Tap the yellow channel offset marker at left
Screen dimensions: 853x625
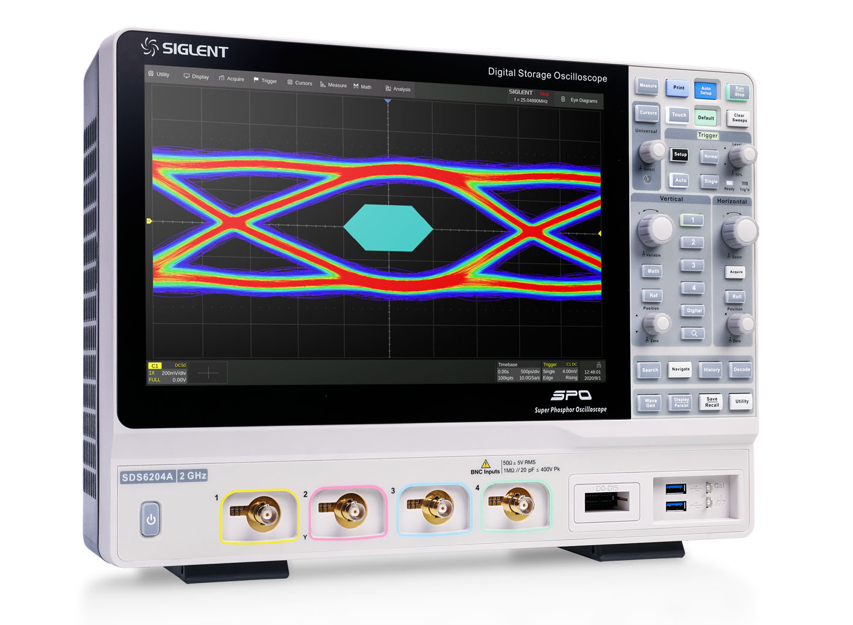tap(149, 221)
